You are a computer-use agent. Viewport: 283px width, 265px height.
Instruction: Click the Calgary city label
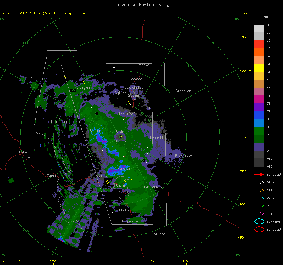tap(123, 185)
